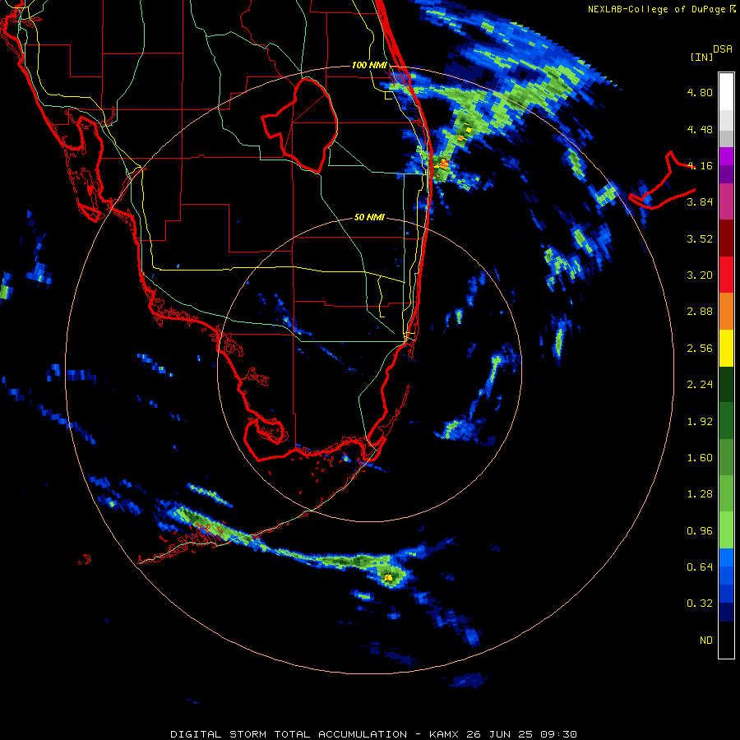The width and height of the screenshot is (740, 740).
Task: Select the 3.20 legend value
Action: point(700,275)
